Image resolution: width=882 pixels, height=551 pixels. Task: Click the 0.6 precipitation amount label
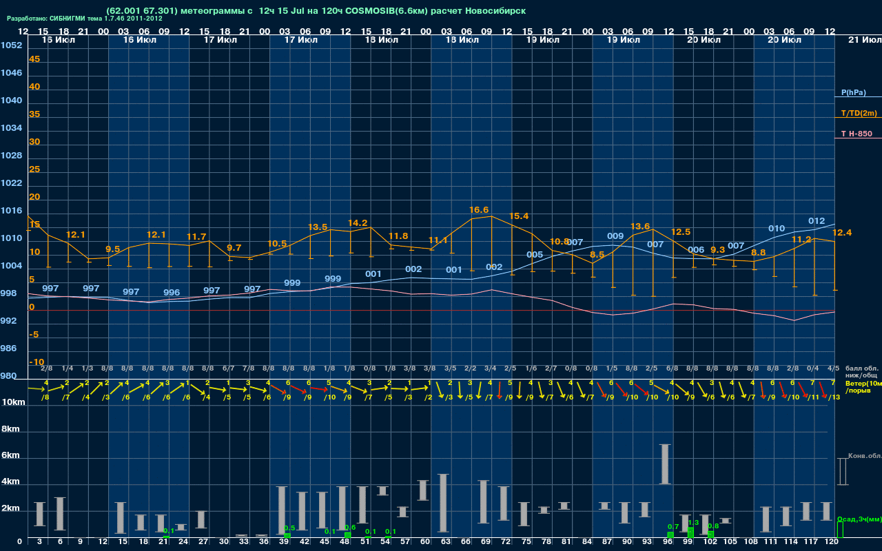click(x=349, y=528)
